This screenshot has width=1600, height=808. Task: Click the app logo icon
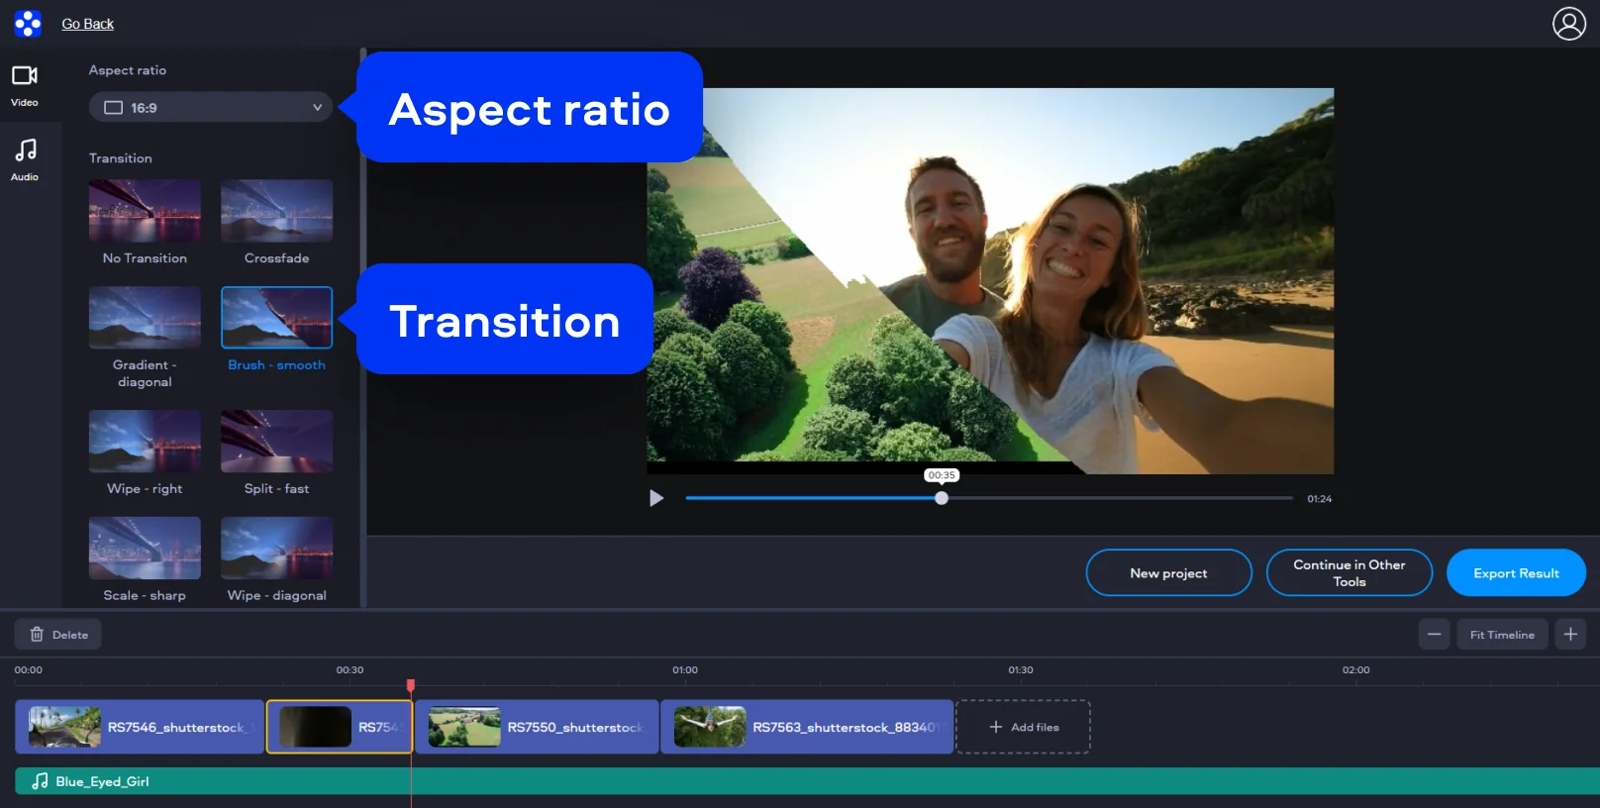tap(28, 24)
